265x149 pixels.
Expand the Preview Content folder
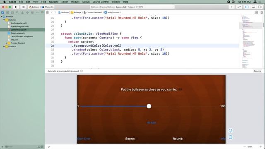tap(7, 43)
